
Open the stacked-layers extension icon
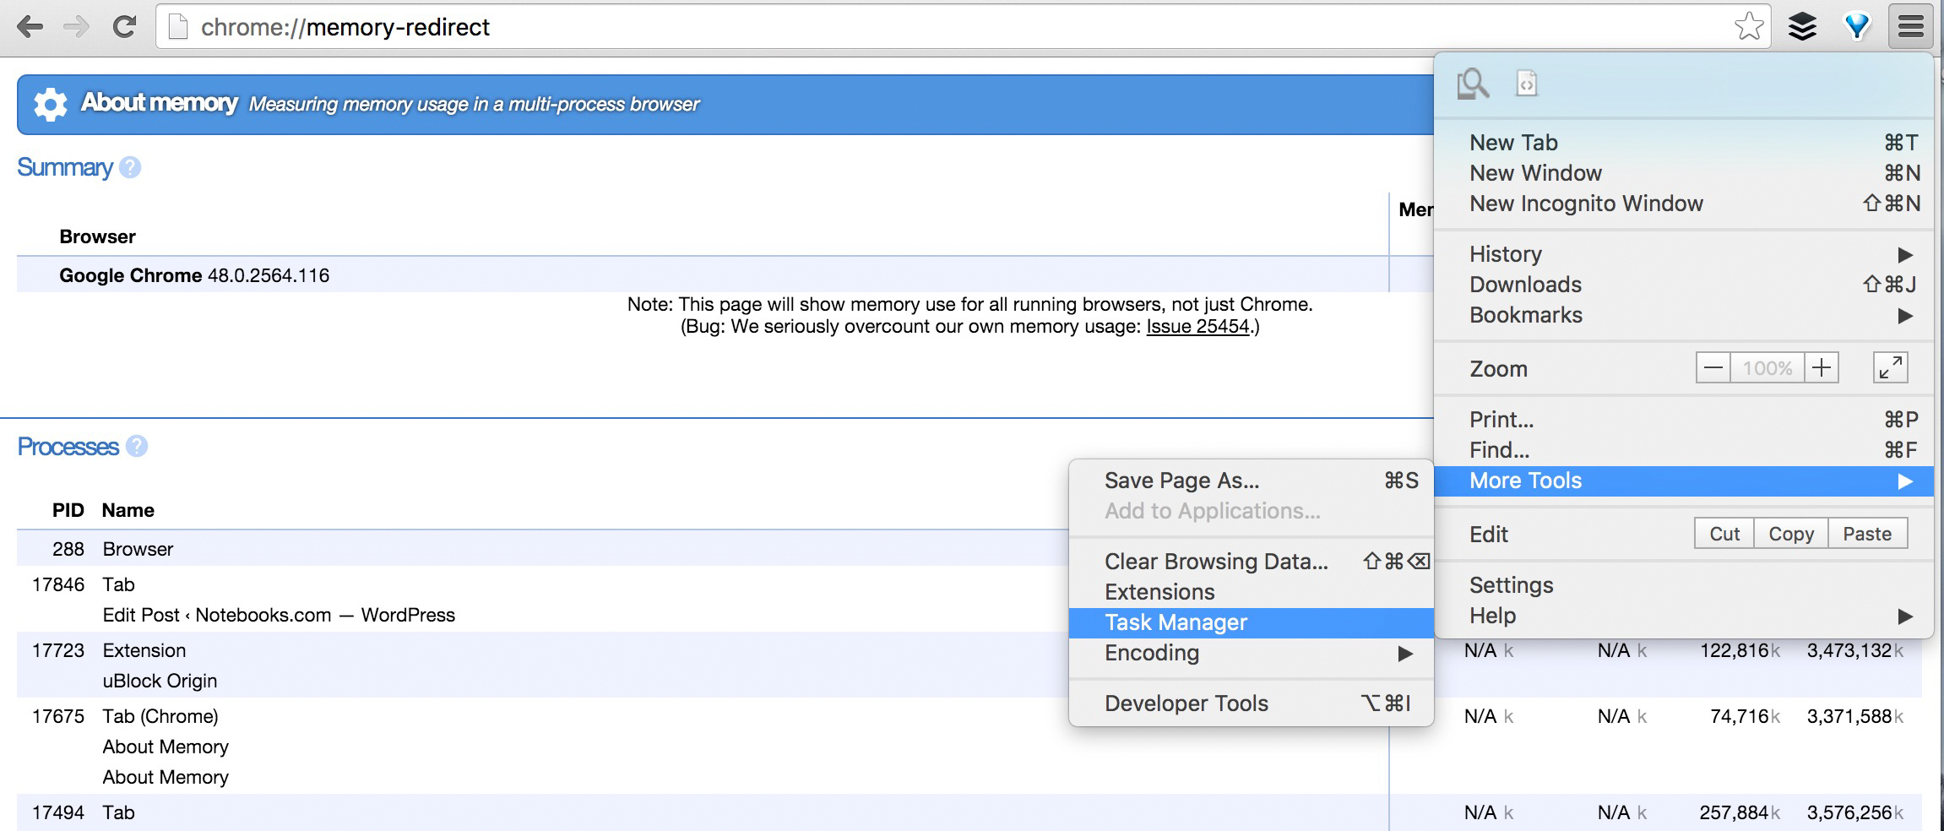tap(1802, 27)
